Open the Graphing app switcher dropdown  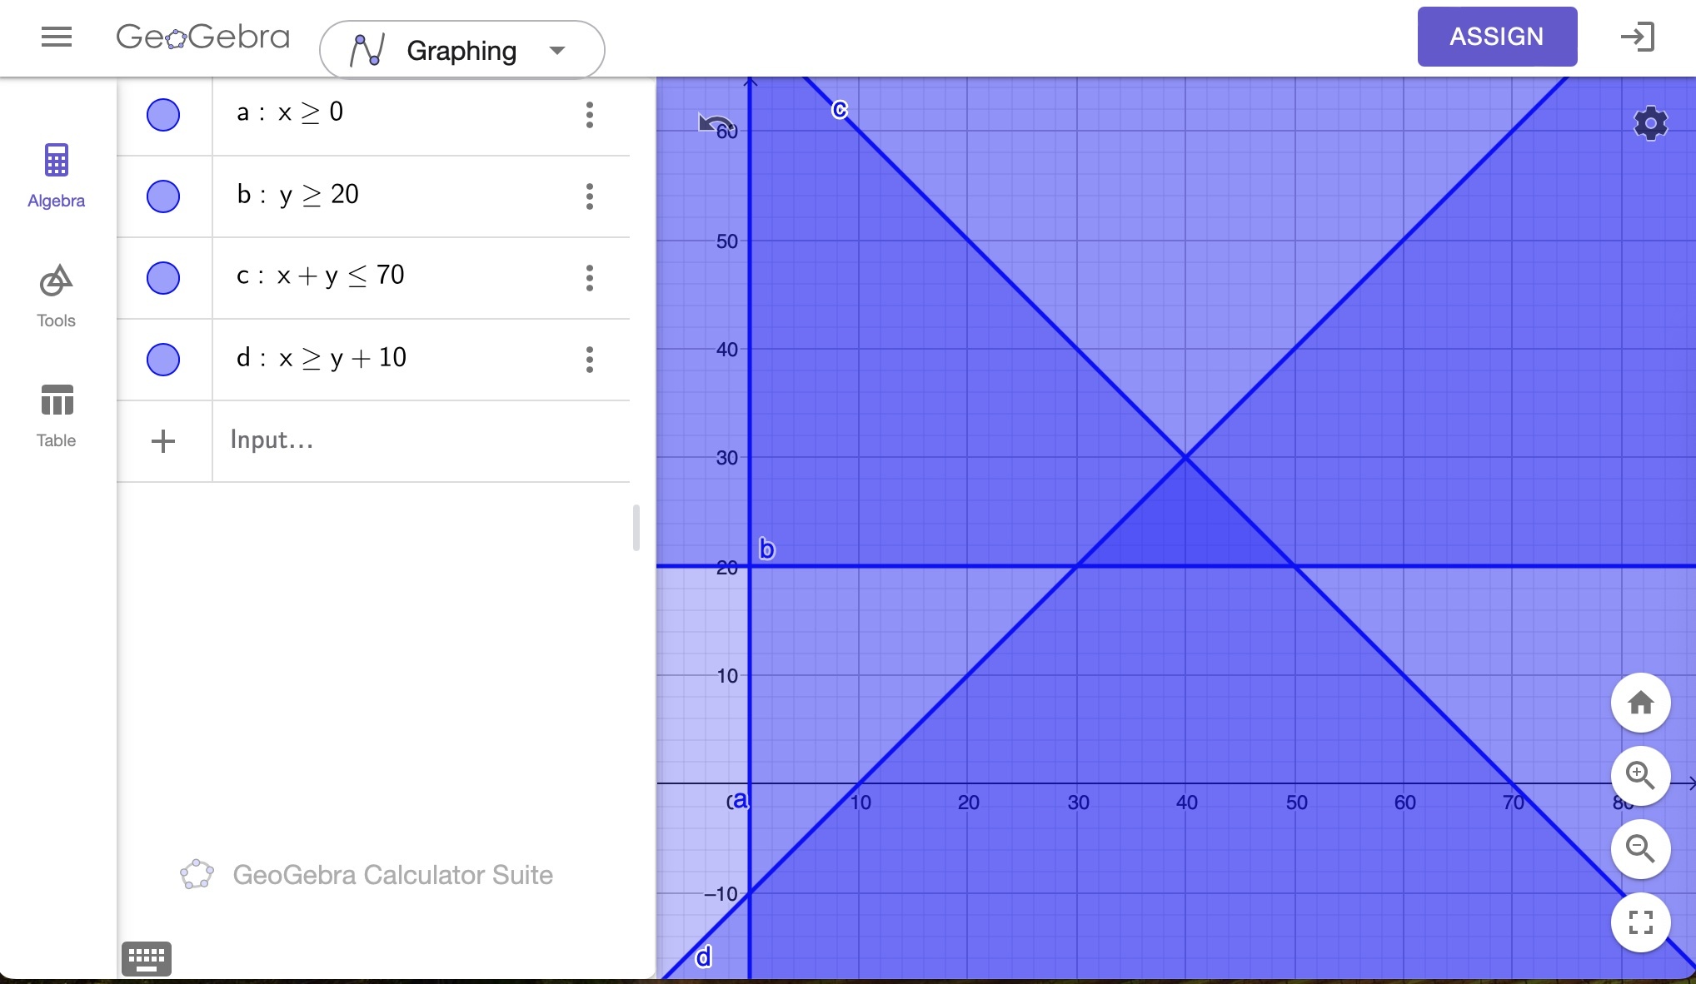pos(462,50)
